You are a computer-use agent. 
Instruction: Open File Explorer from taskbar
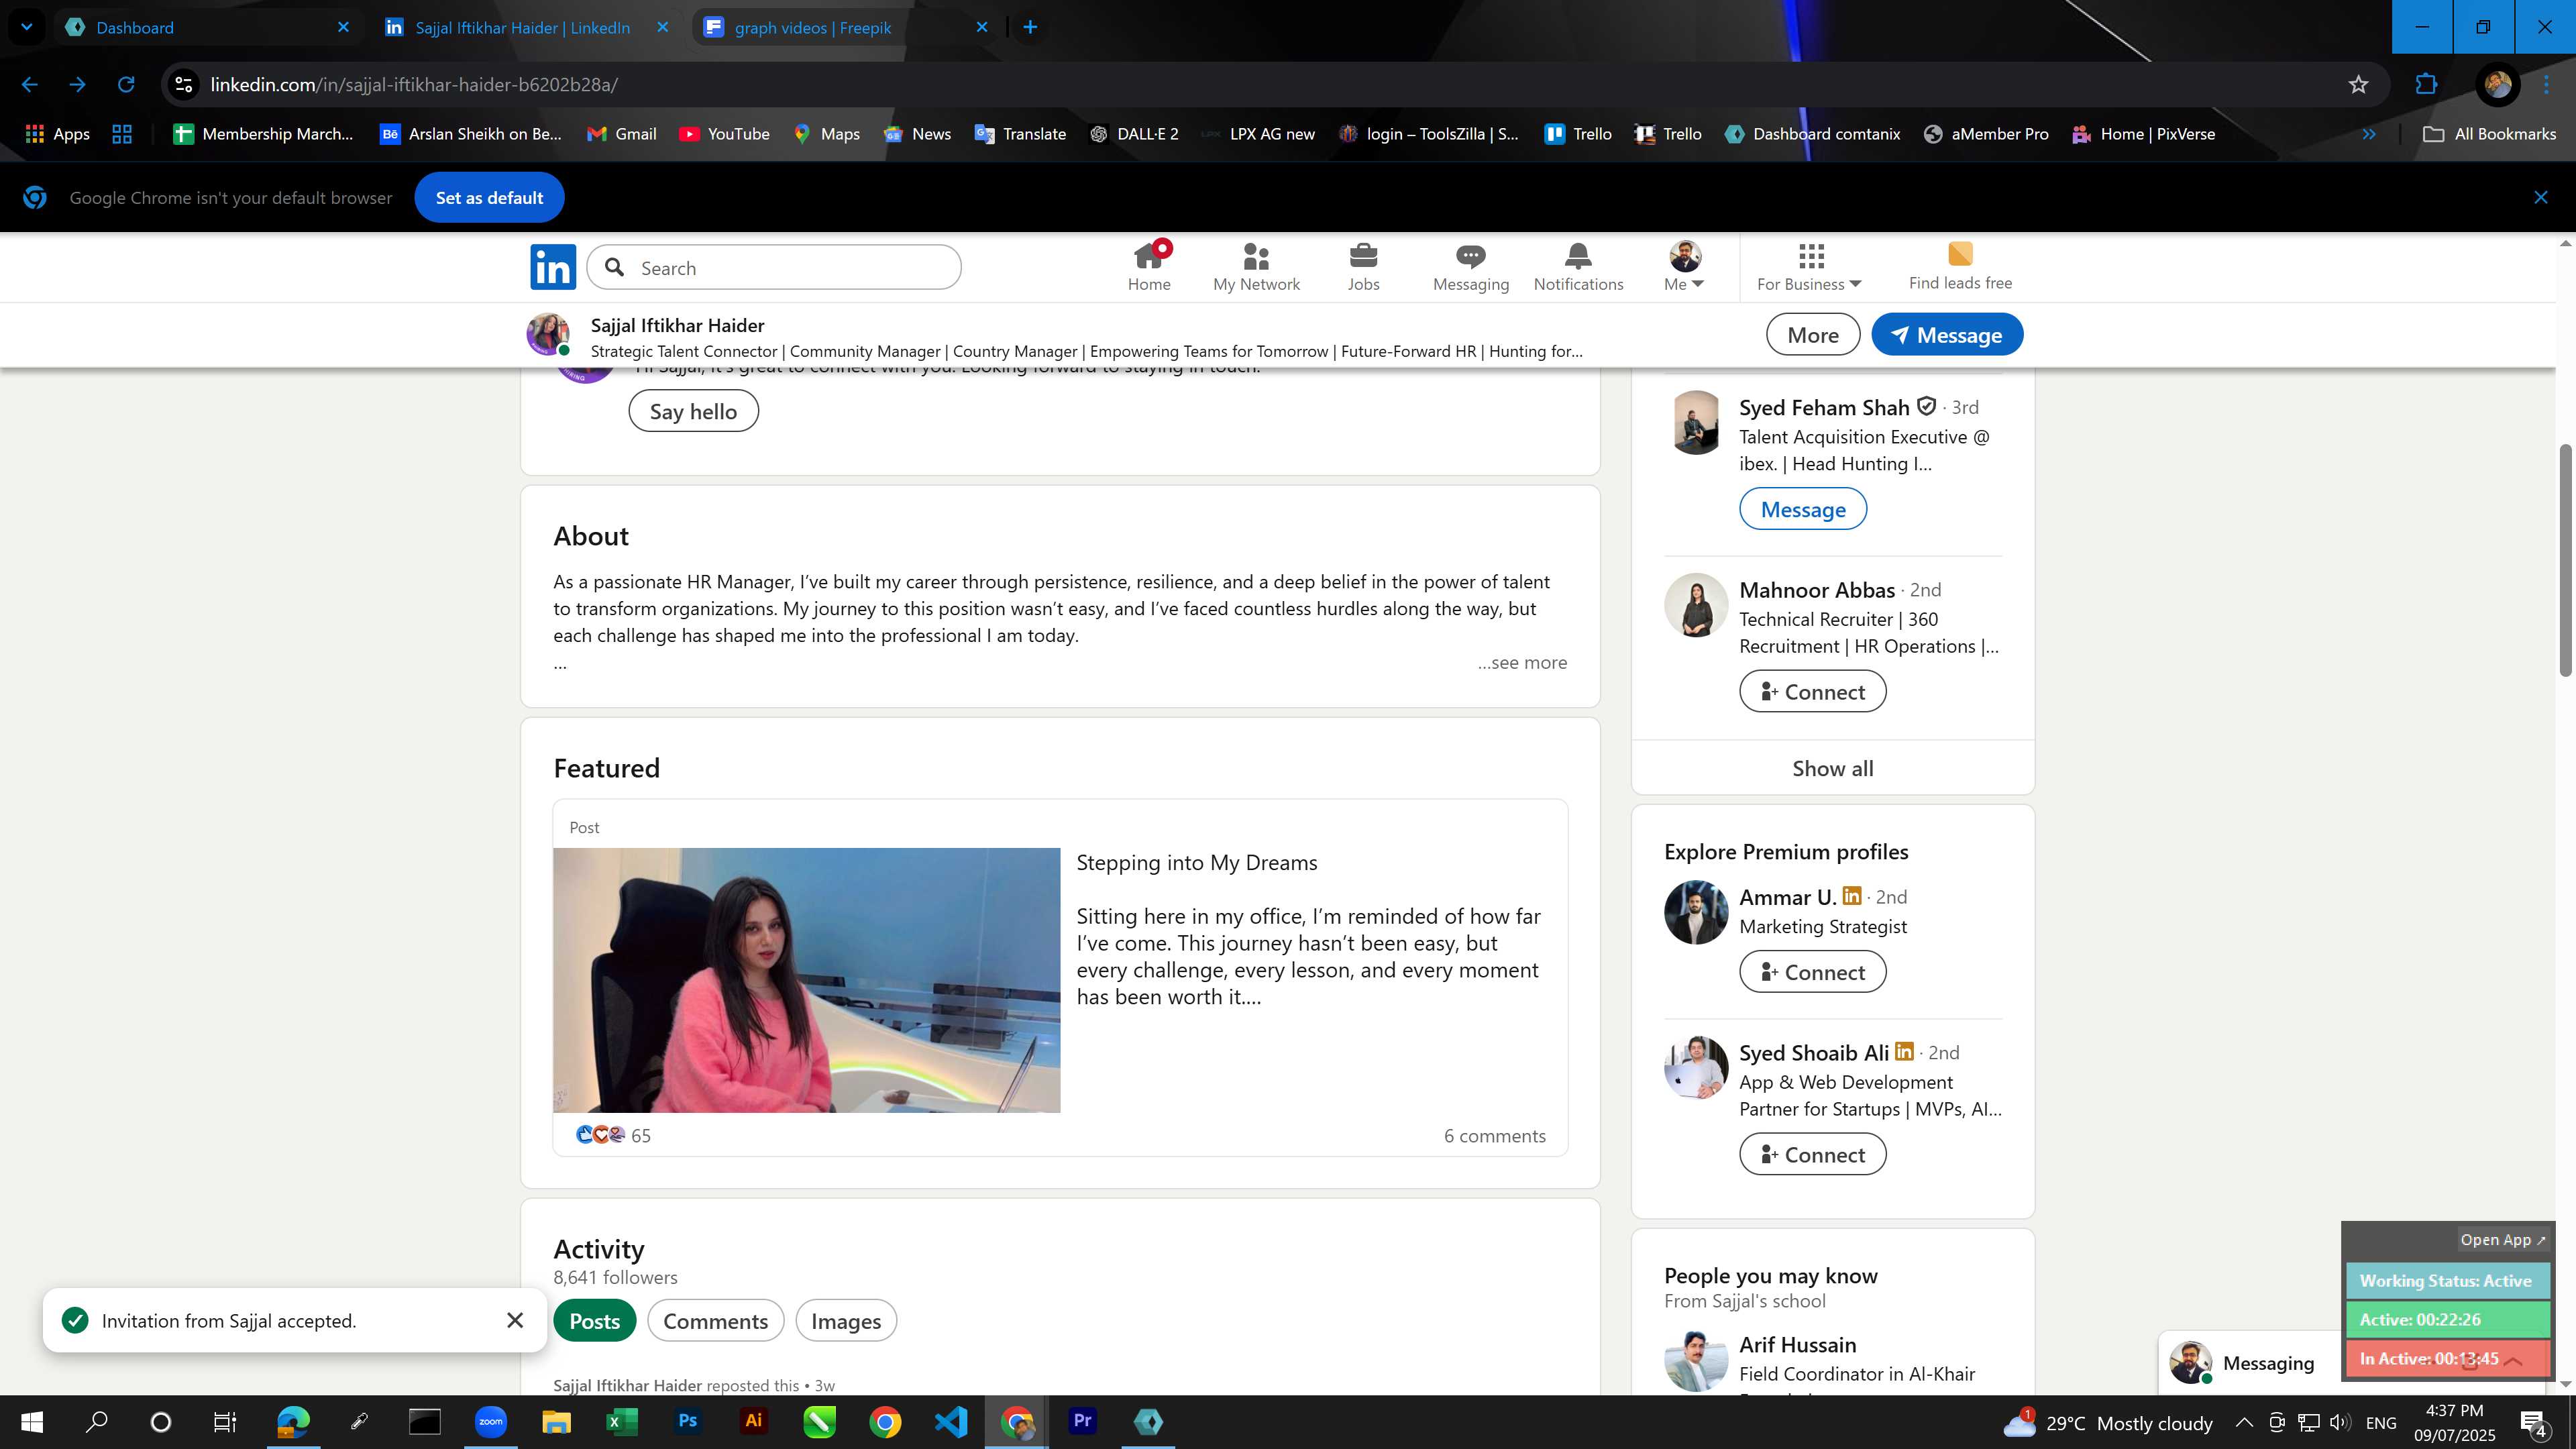tap(556, 1421)
